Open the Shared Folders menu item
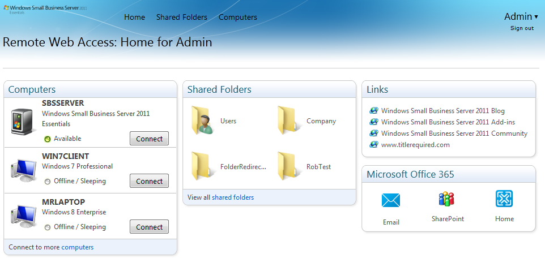The image size is (545, 267). click(182, 18)
